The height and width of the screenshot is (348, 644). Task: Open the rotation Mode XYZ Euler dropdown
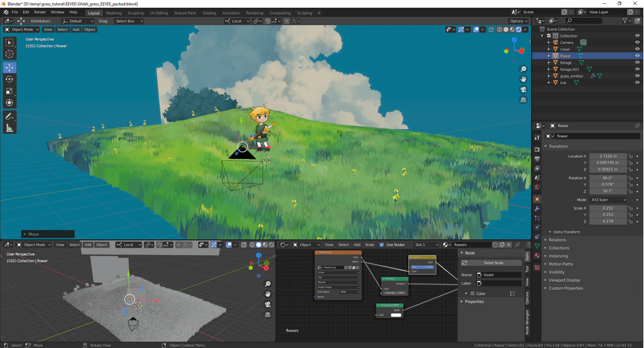[x=608, y=200]
